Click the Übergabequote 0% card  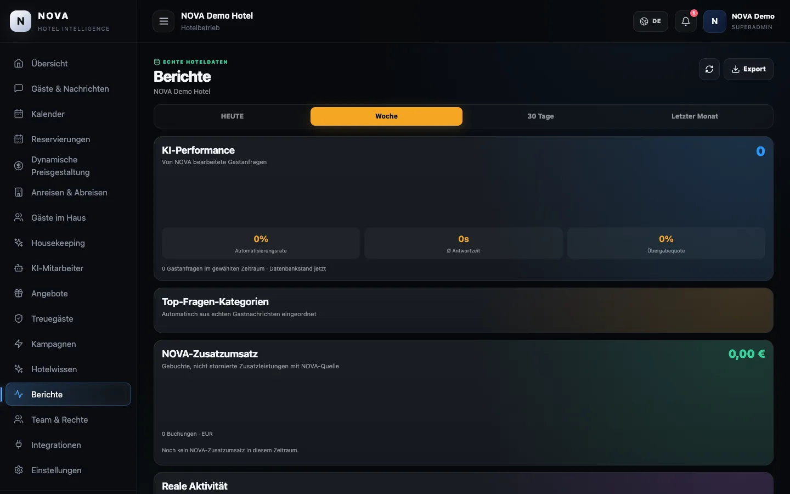[666, 243]
